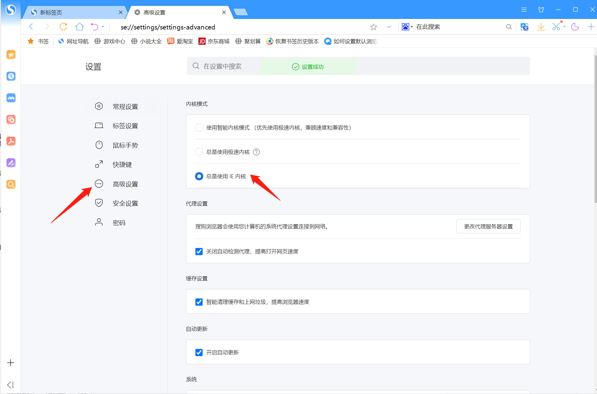Uncheck 关闭自动检测代理 checkbox

[x=199, y=252]
